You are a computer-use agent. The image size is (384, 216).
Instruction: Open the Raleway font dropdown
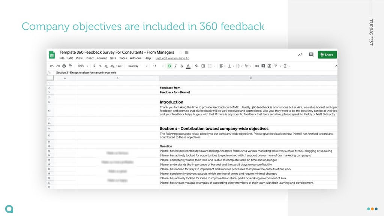point(138,66)
